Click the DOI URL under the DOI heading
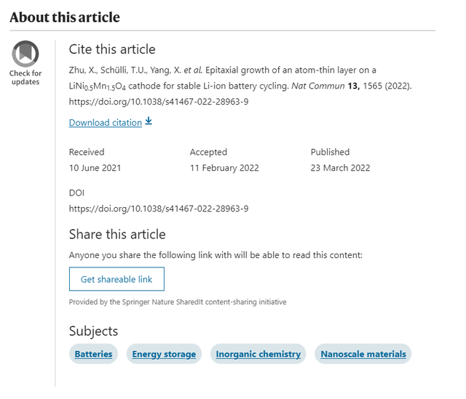This screenshot has height=399, width=466. point(159,209)
